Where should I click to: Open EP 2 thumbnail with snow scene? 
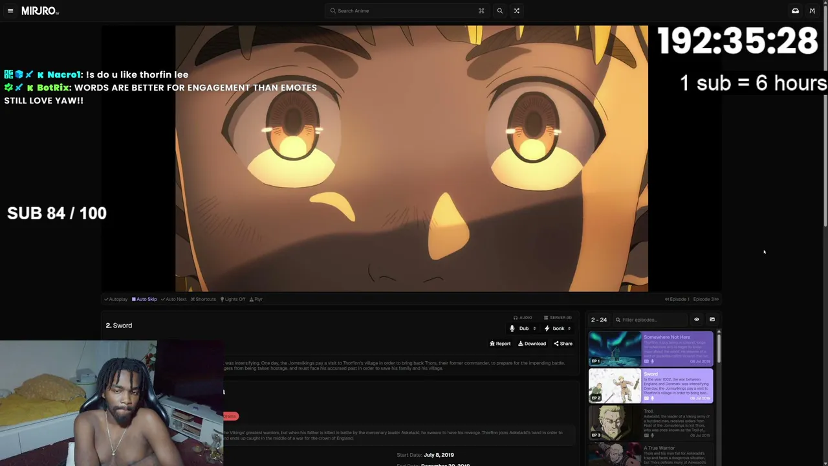pos(615,386)
